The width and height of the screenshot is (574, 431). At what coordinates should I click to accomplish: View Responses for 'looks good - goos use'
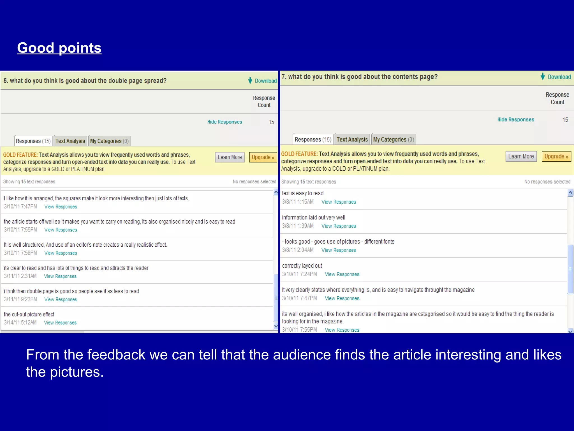[x=339, y=250]
